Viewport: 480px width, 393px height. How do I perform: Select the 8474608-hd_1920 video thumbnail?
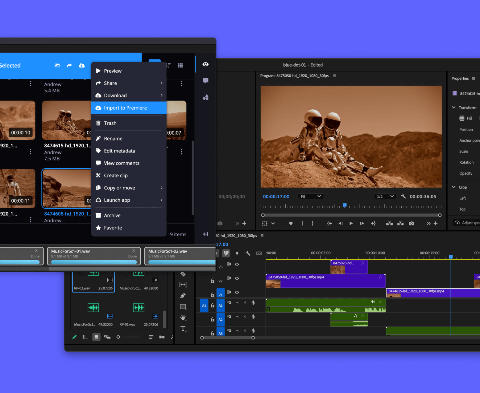pos(67,188)
